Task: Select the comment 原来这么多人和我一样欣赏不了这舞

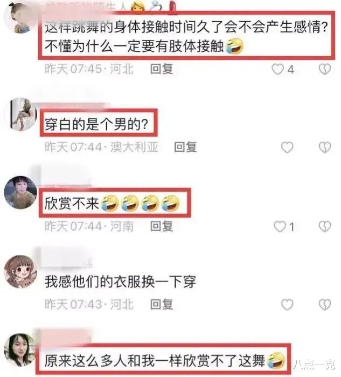Action: click(165, 361)
